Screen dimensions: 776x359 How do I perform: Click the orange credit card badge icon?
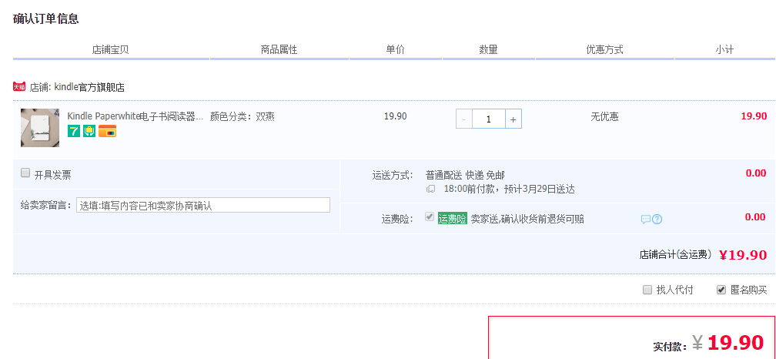coord(108,131)
